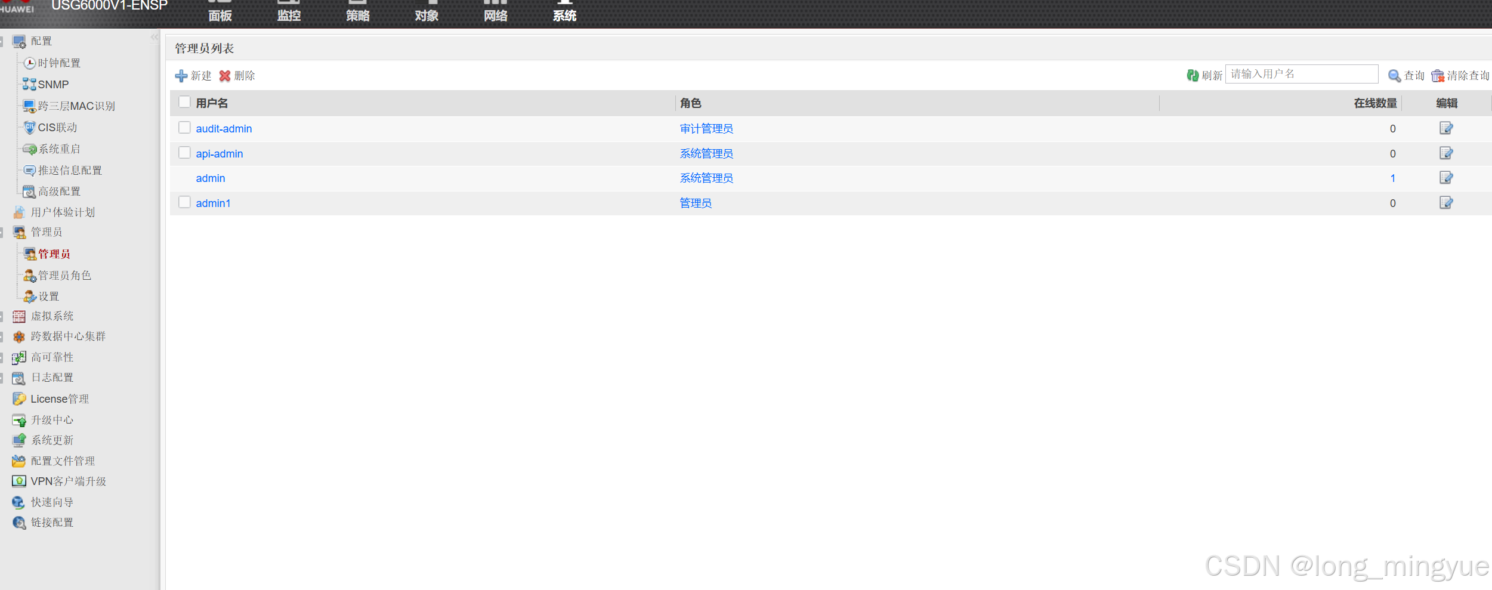
Task: Expand the 日志配置 tree node
Action: [x=2, y=378]
